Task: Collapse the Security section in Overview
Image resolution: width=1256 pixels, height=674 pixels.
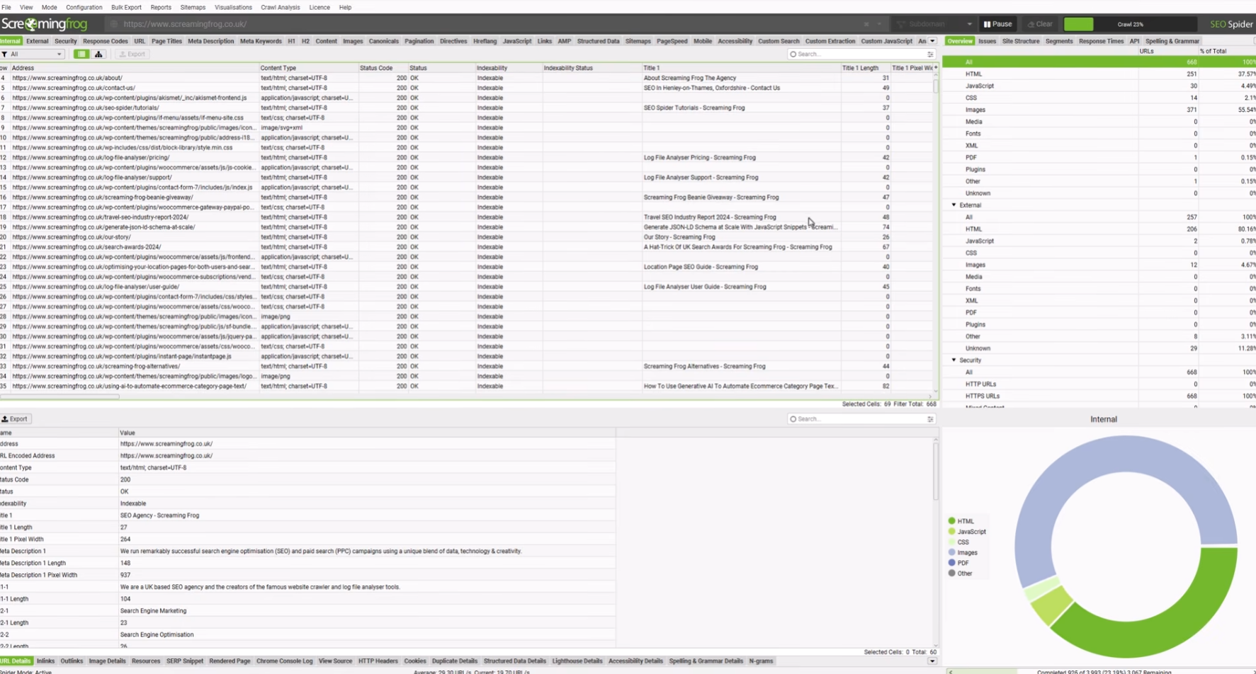Action: pos(954,360)
